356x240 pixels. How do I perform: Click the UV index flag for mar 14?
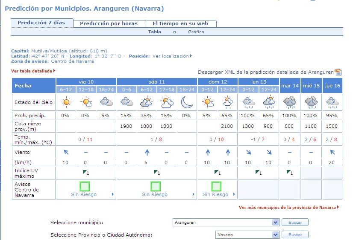click(289, 173)
